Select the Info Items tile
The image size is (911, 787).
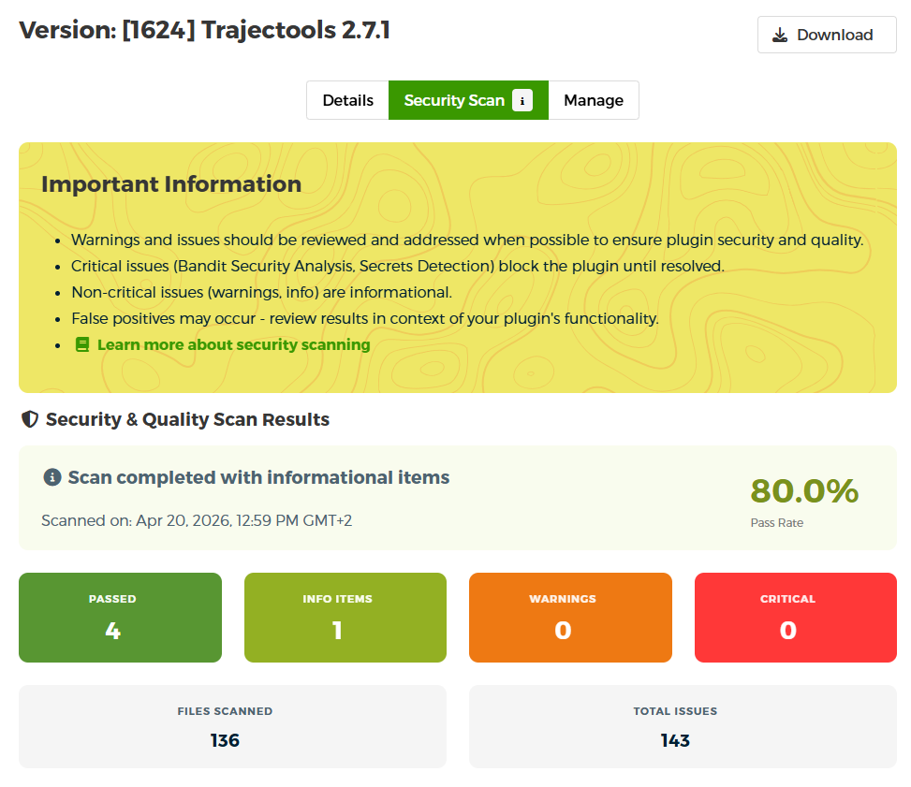tap(345, 618)
